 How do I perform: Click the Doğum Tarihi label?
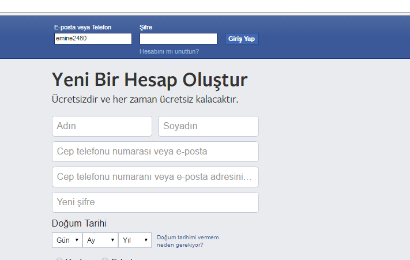79,224
